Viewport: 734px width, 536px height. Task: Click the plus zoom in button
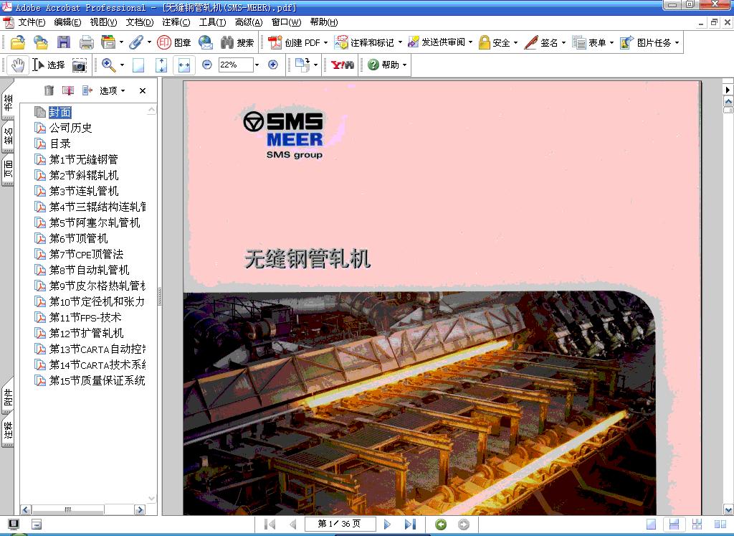click(x=273, y=65)
